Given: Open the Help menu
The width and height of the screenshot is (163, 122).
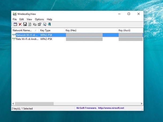Looking at the screenshot, I should [49, 19].
